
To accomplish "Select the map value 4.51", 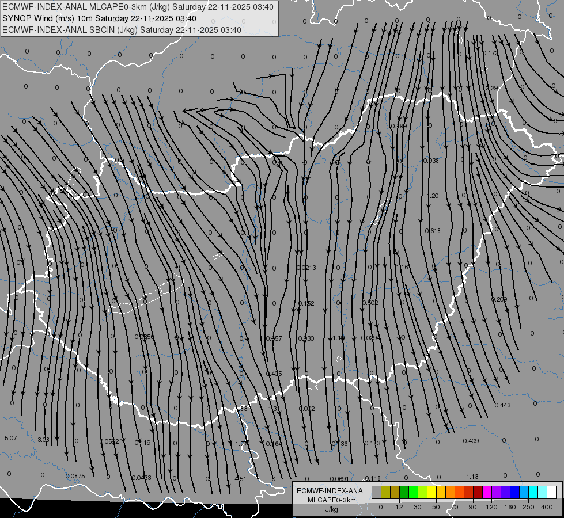I will [240, 479].
